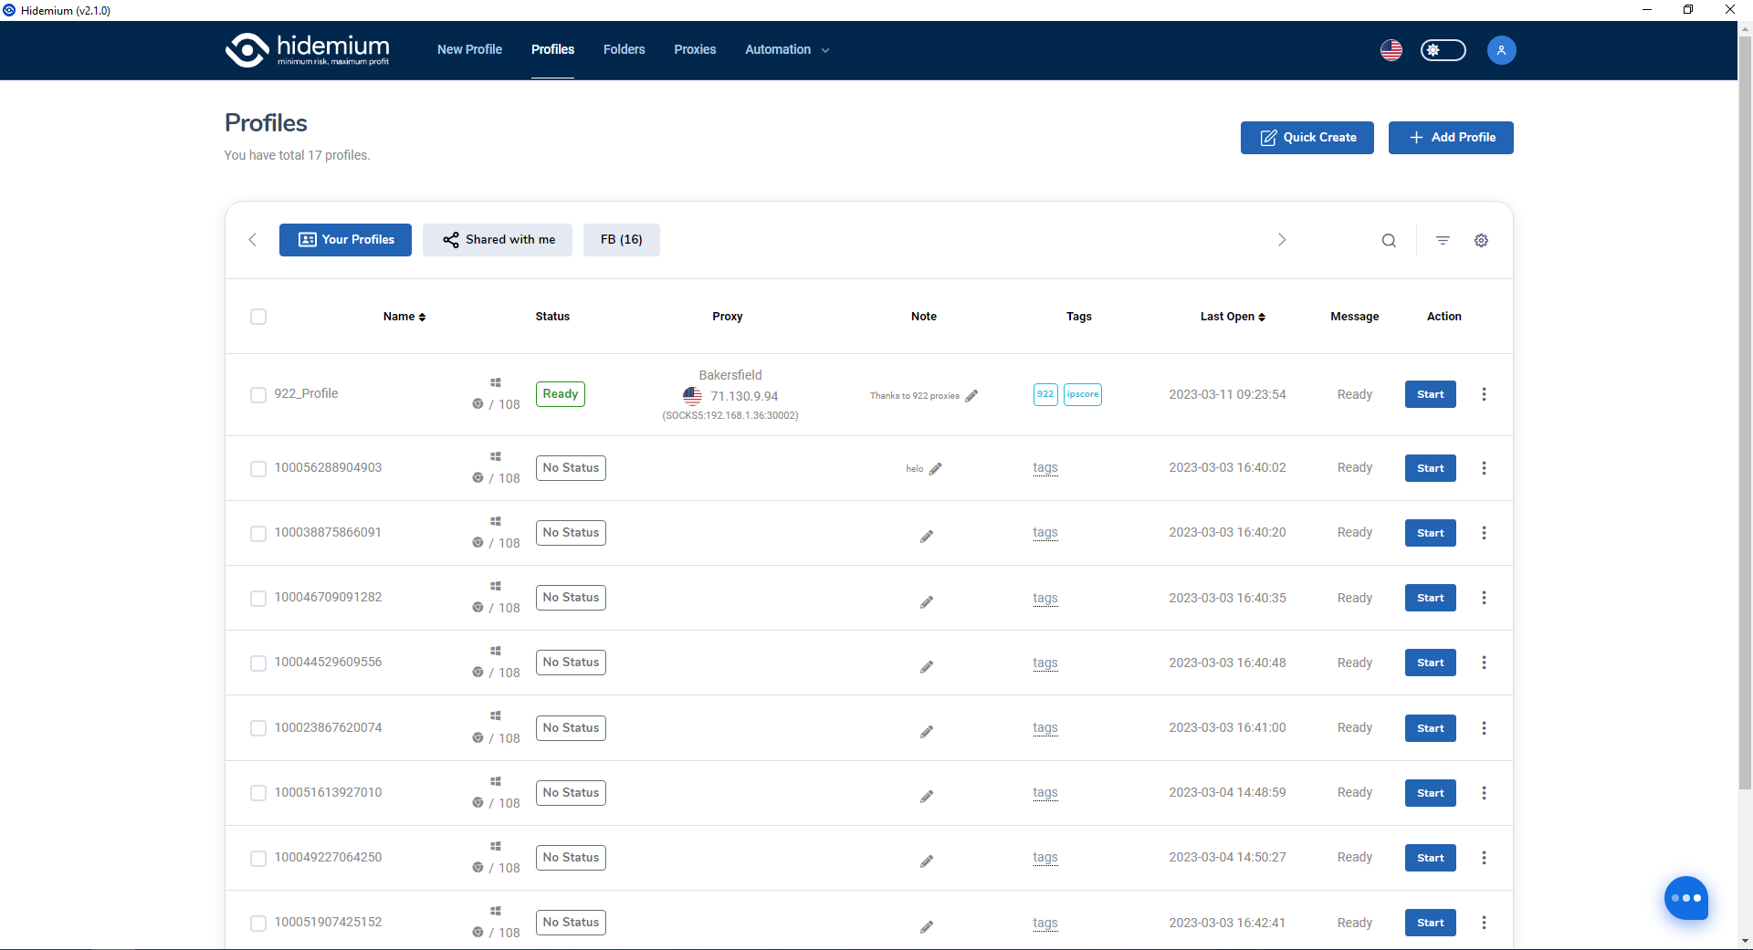
Task: Open the table settings gear icon
Action: click(1481, 240)
